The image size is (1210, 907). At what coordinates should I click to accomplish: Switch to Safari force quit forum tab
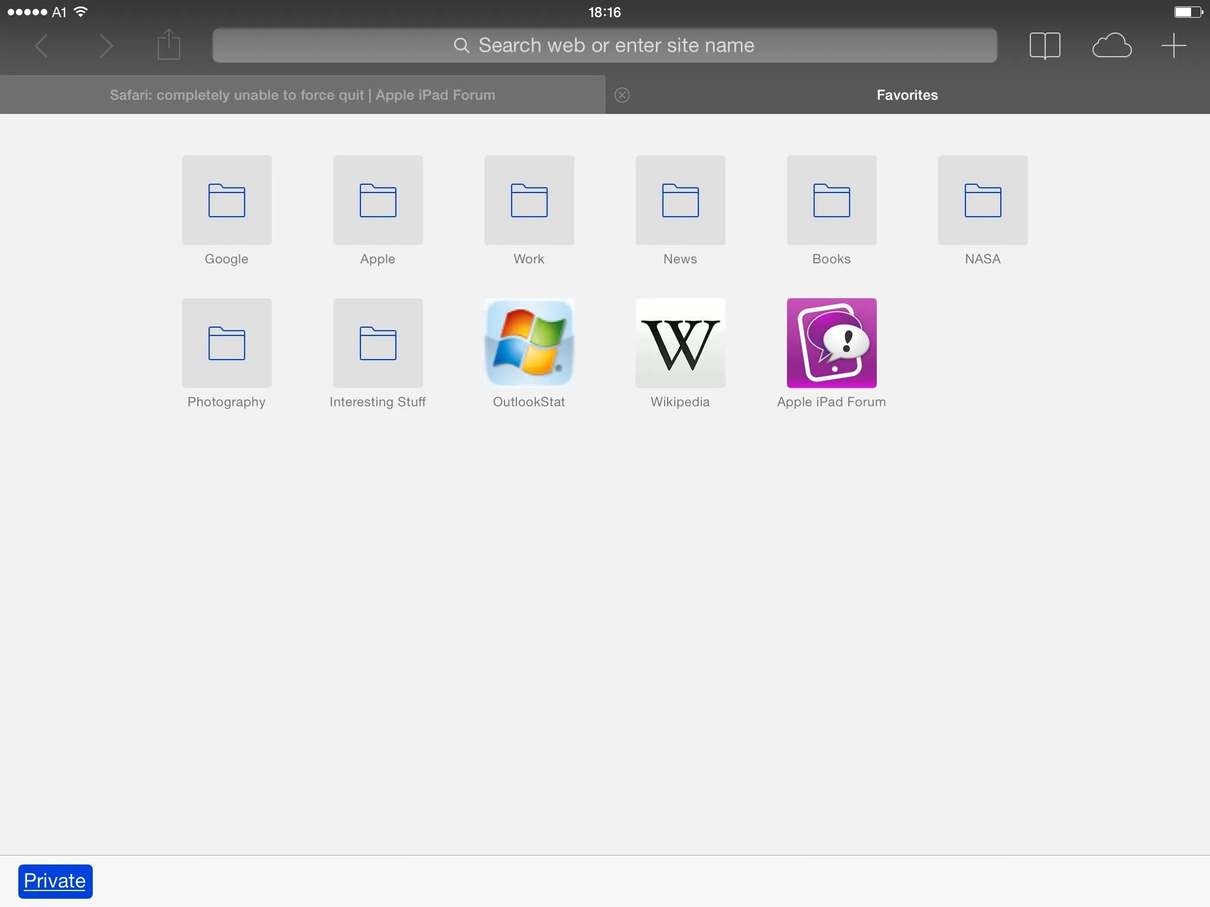(x=302, y=95)
